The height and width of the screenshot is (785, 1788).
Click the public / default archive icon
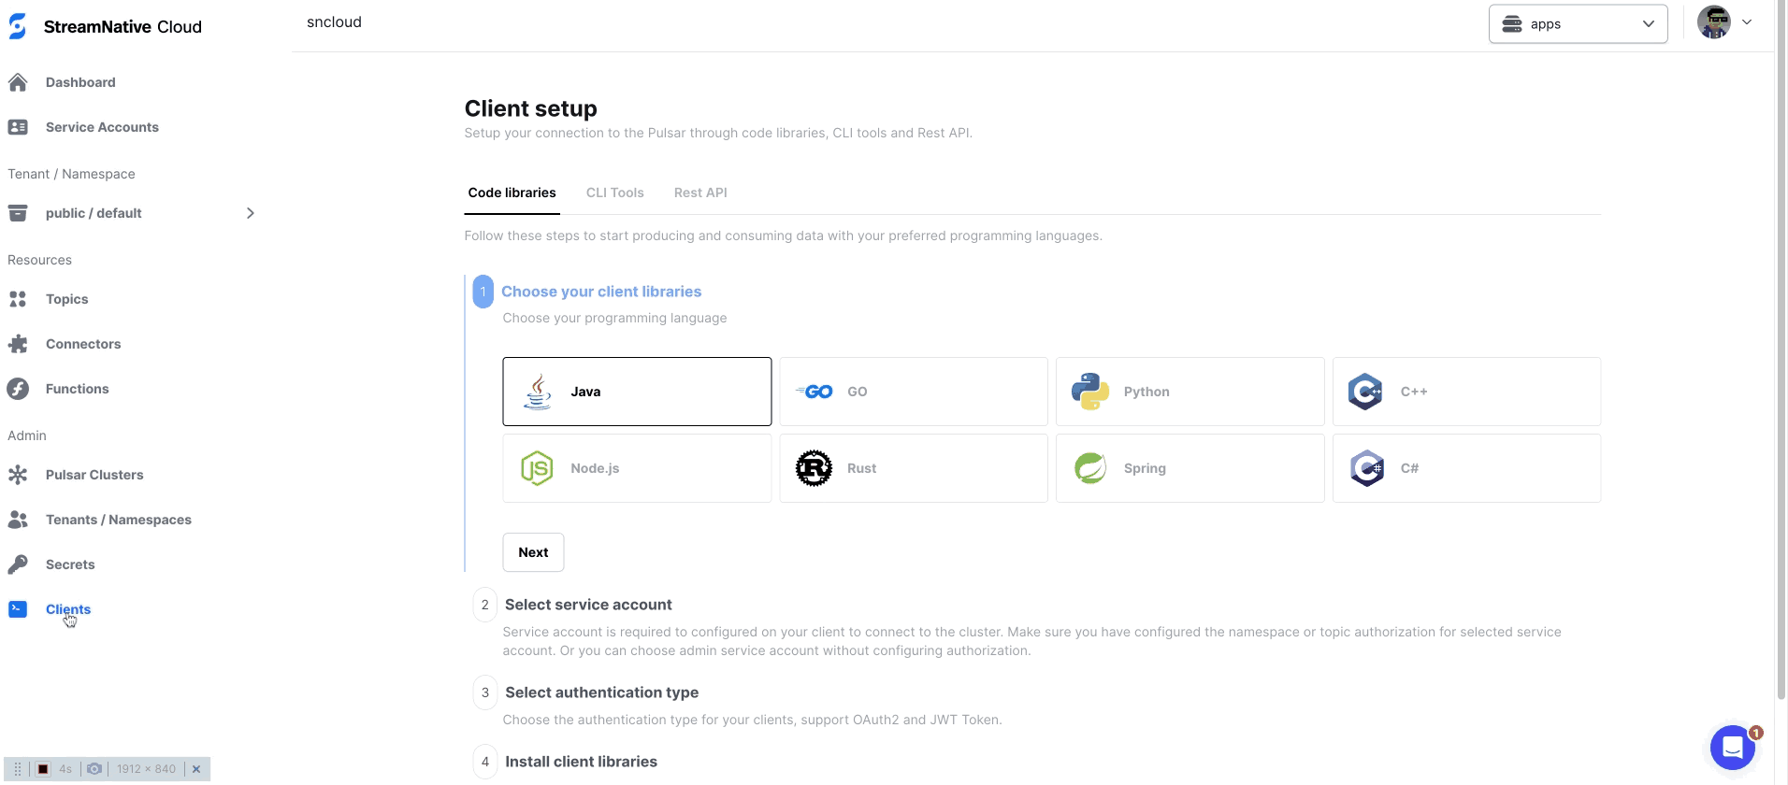click(18, 213)
